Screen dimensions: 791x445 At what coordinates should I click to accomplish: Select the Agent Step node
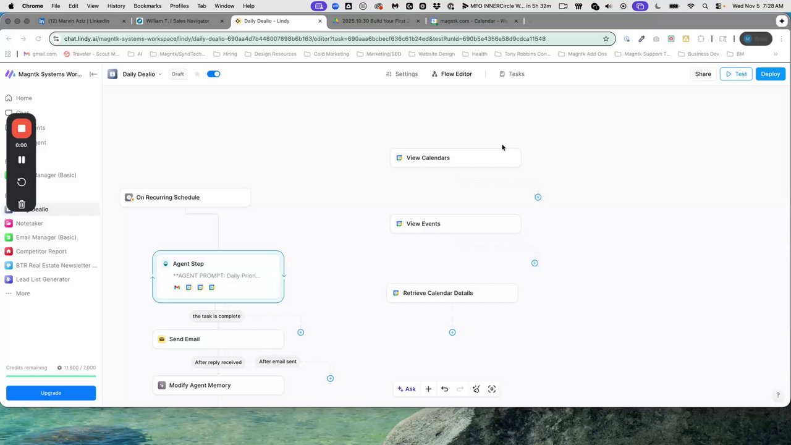tap(218, 276)
